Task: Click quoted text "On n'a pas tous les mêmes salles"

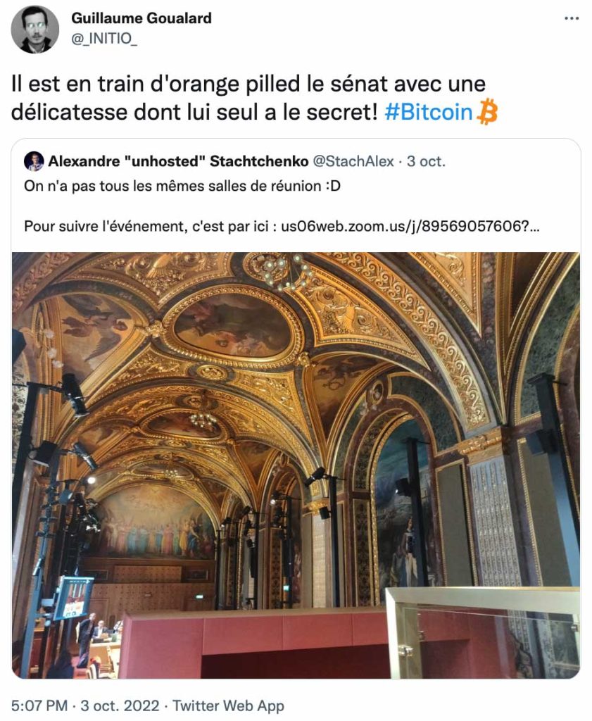Action: click(182, 186)
